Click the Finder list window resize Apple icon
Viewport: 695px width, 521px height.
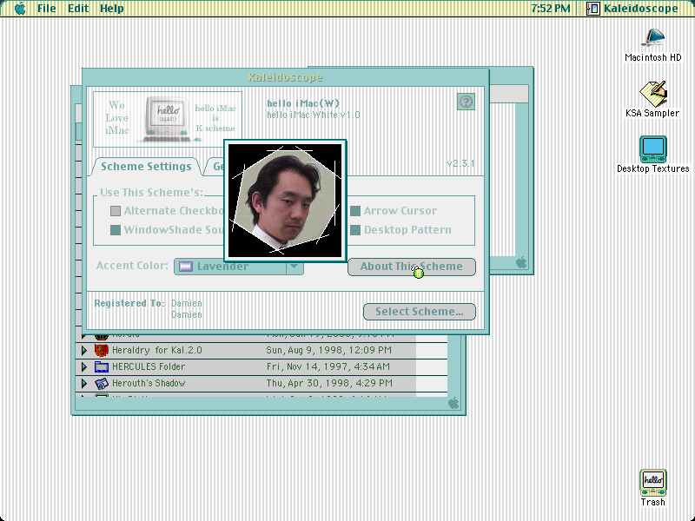[x=453, y=403]
